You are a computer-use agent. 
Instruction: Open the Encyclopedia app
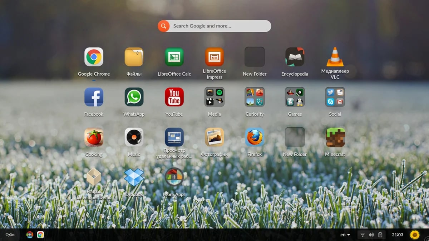click(x=295, y=57)
